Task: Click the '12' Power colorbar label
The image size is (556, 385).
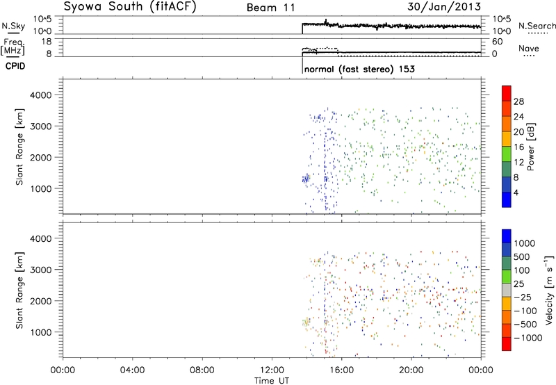Action: 518,163
